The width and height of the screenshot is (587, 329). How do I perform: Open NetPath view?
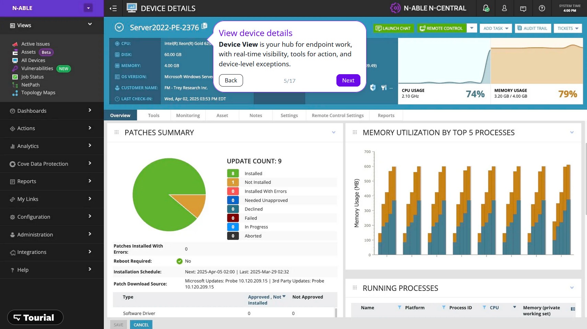pos(30,85)
